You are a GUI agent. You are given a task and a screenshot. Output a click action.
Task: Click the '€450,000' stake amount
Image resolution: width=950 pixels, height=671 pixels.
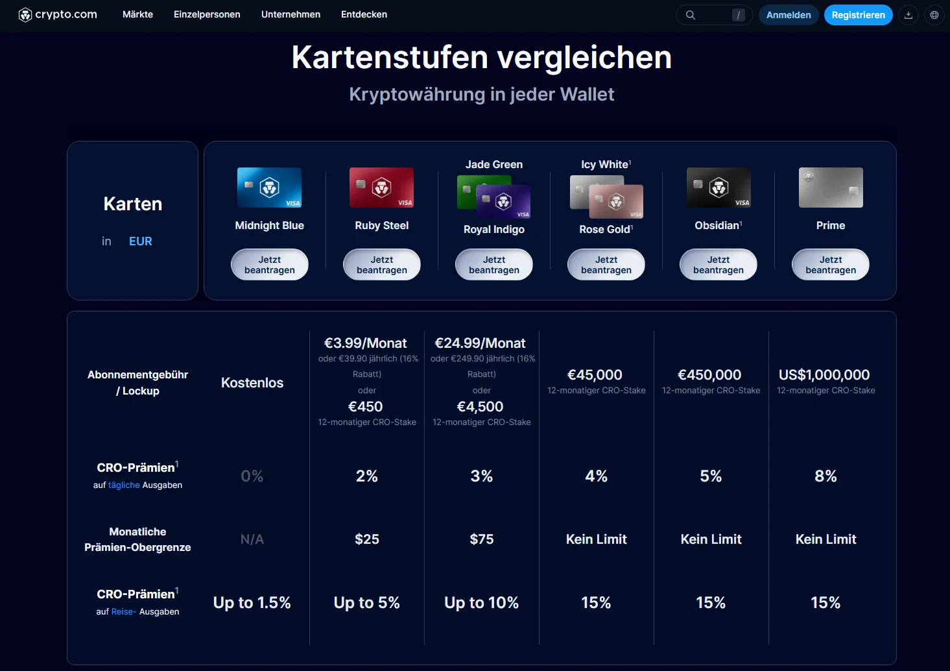click(709, 375)
